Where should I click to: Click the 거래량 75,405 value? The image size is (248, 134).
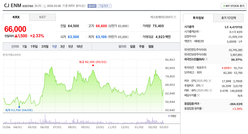click(x=158, y=26)
